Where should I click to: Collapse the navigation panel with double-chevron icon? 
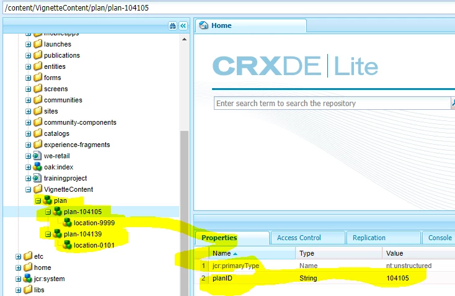pyautogui.click(x=183, y=26)
